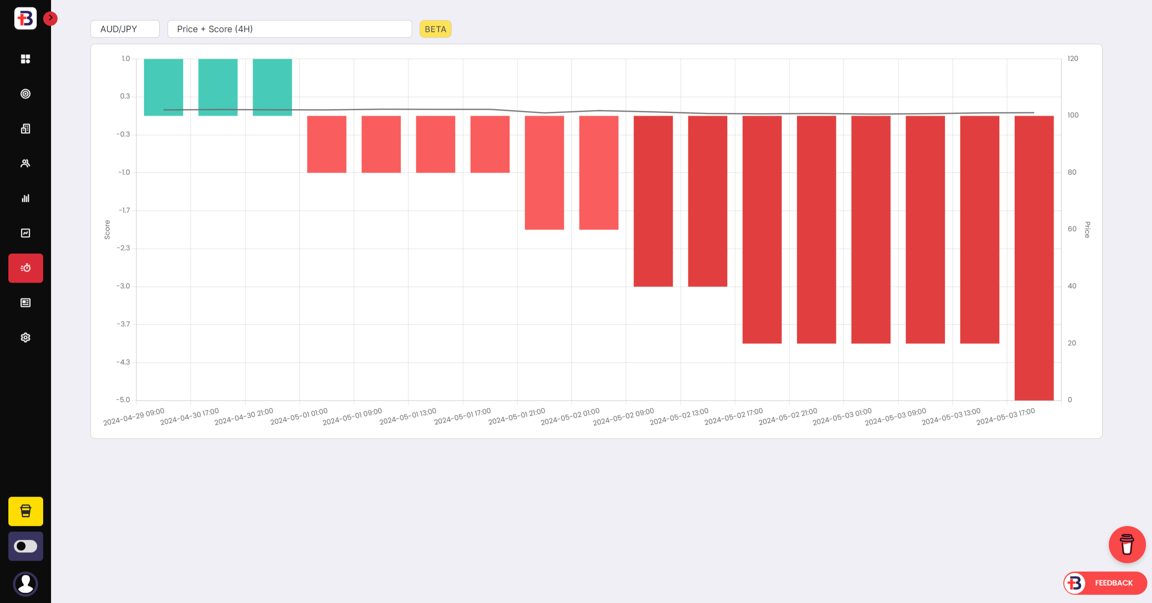1152x603 pixels.
Task: Click the red bar for 2024-05-01 21:00
Action: (544, 173)
